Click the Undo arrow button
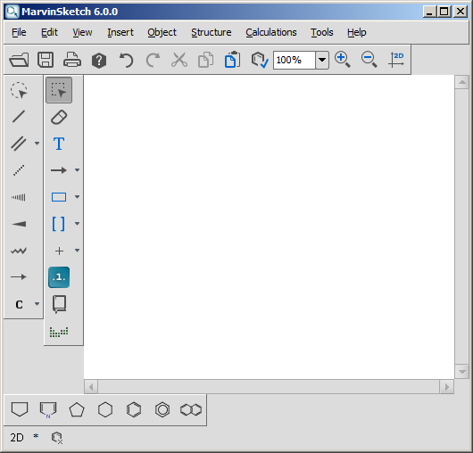The height and width of the screenshot is (453, 473). click(x=126, y=60)
